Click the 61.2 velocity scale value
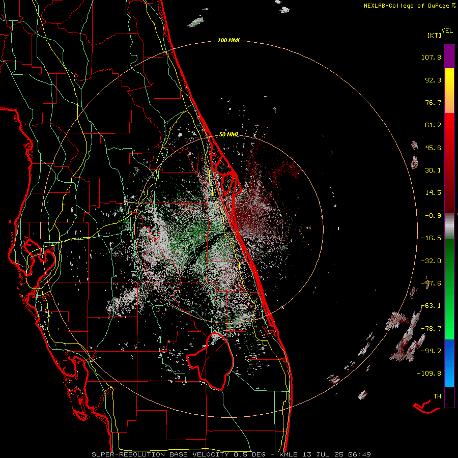 [x=433, y=125]
